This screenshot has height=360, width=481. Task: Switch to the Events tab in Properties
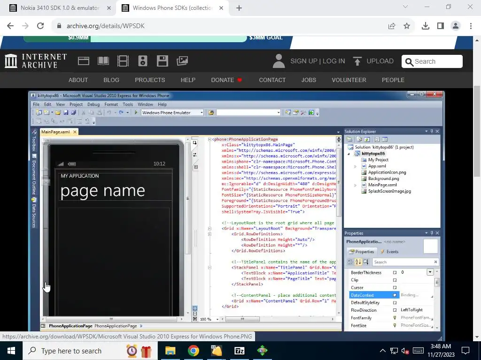389,252
